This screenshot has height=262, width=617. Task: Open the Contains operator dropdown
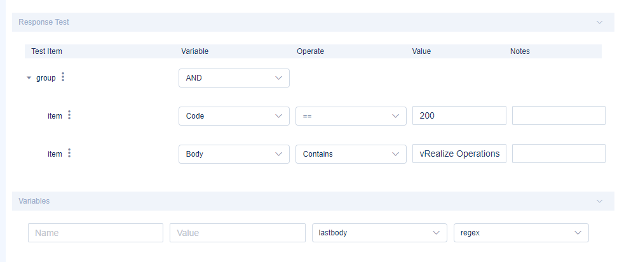point(351,154)
